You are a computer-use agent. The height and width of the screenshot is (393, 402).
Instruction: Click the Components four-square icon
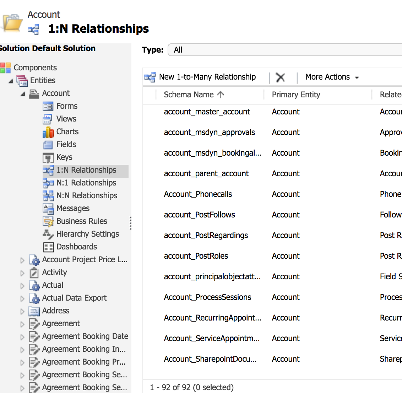tap(5, 68)
